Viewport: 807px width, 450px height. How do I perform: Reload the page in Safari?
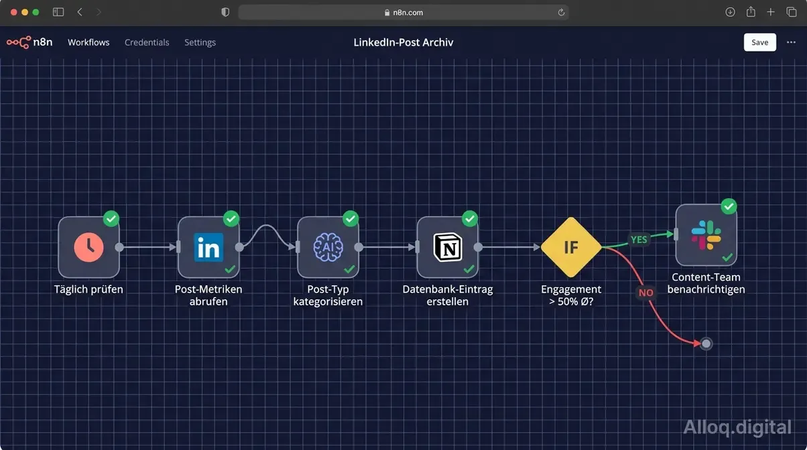point(561,12)
